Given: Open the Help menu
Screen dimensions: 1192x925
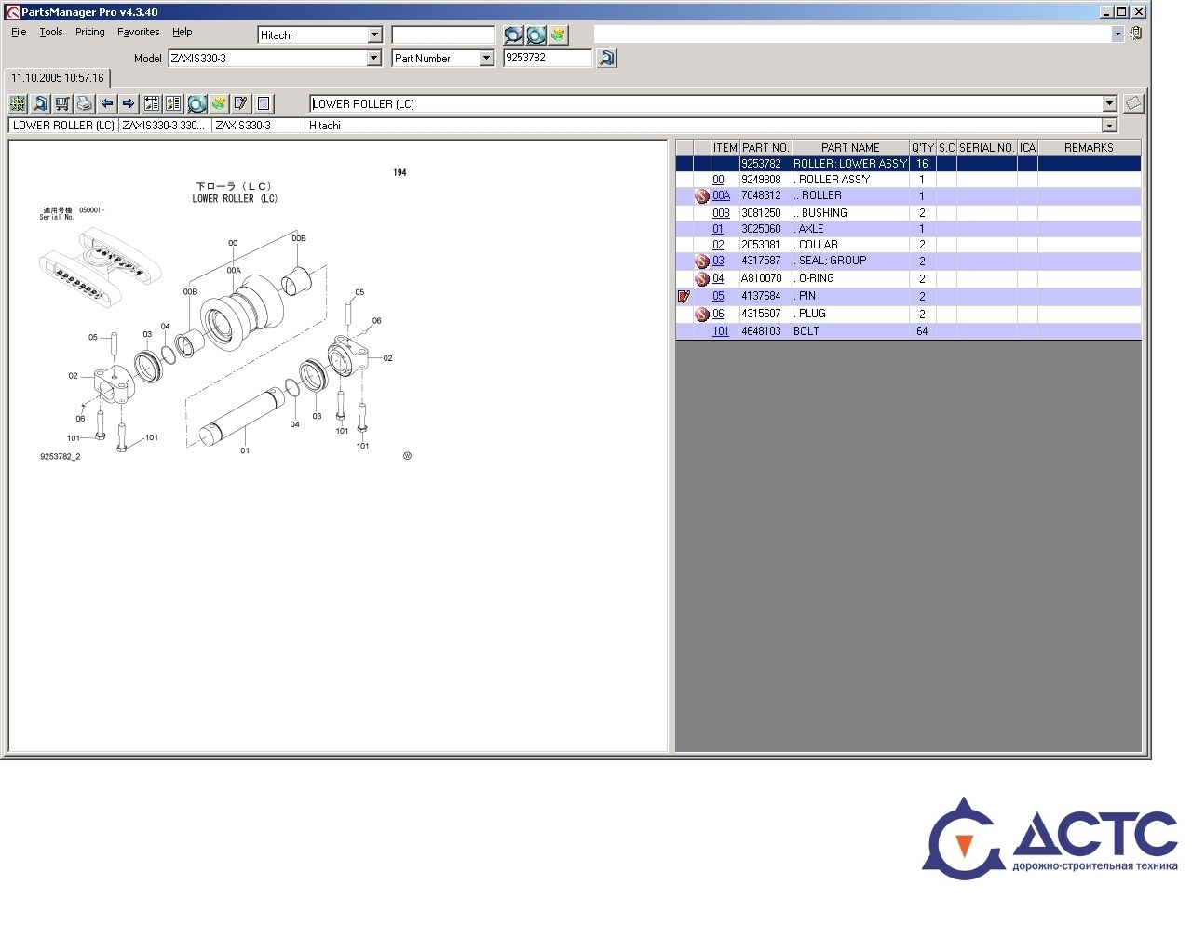Looking at the screenshot, I should click(x=183, y=32).
